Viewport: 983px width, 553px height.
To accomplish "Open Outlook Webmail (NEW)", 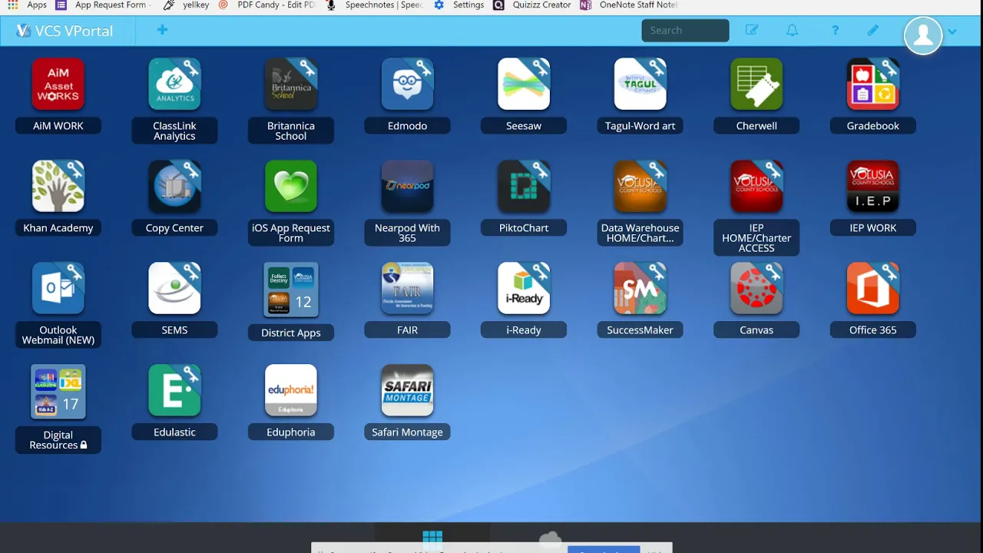I will coord(58,288).
